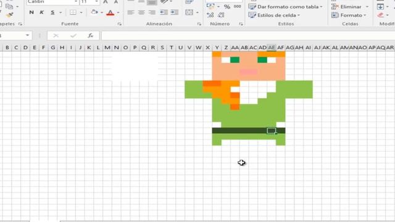Open Dar formato como tabla menu
Screen dimensions: 395x222
tap(285, 7)
